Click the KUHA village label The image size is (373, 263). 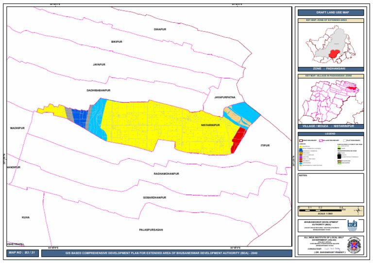[26, 217]
